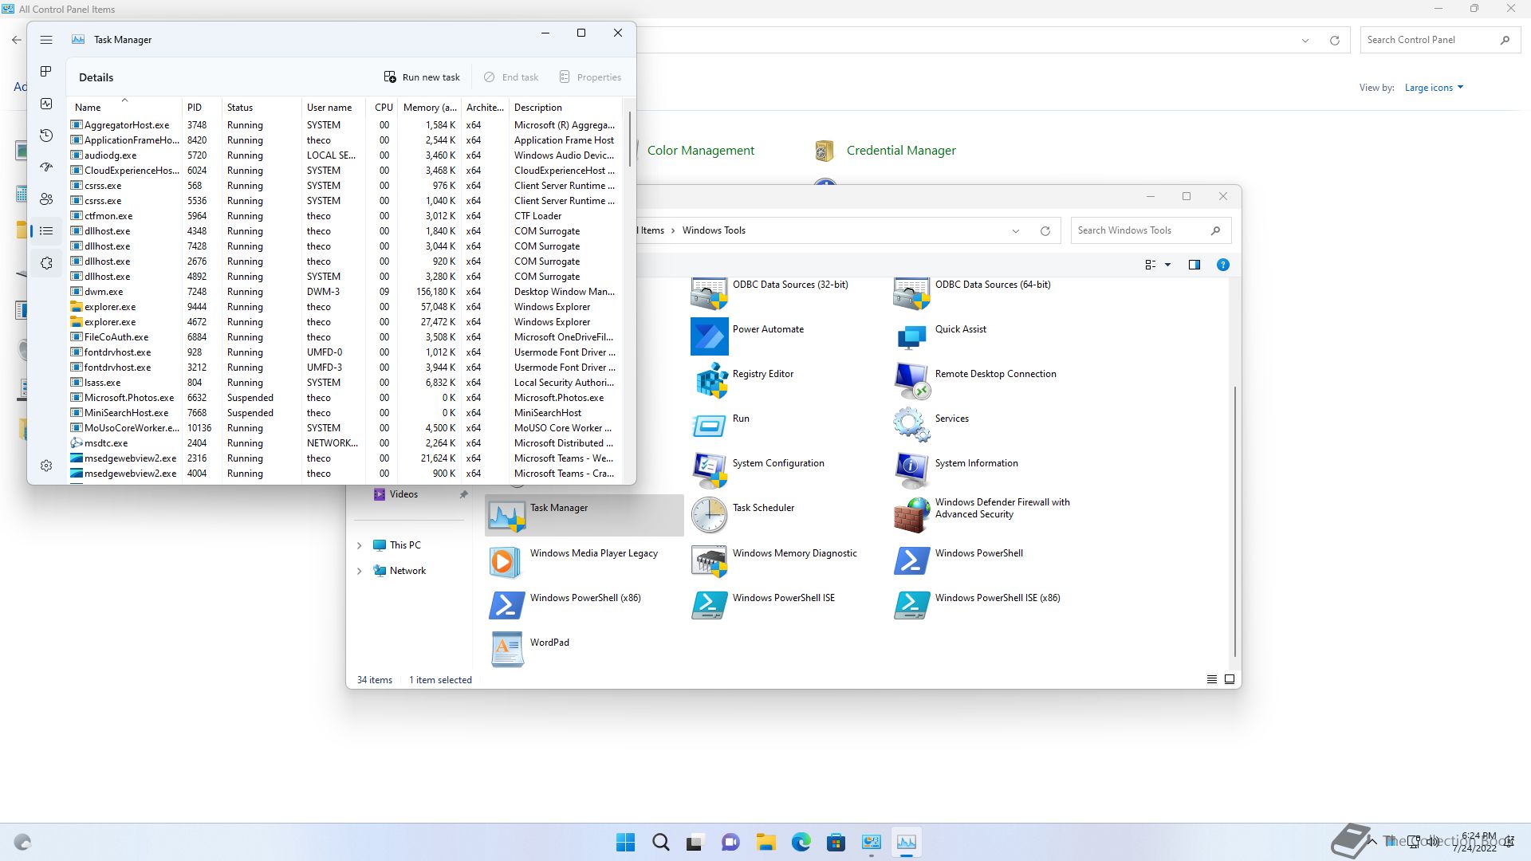The width and height of the screenshot is (1531, 861).
Task: Click Run new task button
Action: click(x=422, y=77)
